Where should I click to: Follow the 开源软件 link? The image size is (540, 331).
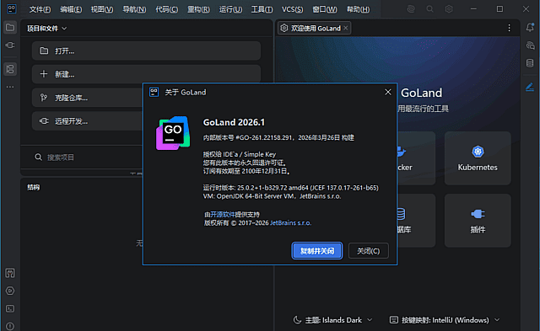222,215
